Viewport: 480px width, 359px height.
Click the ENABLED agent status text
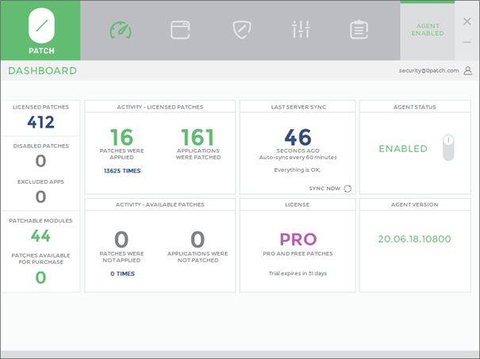pos(403,149)
